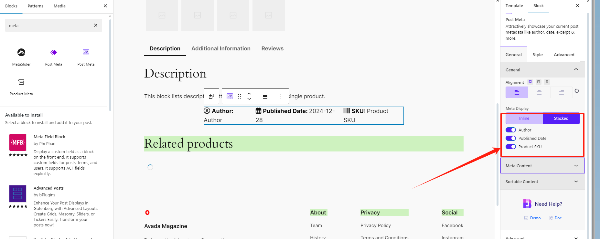Collapse the General settings section
Viewport: 600px width, 239px height.
pyautogui.click(x=542, y=70)
